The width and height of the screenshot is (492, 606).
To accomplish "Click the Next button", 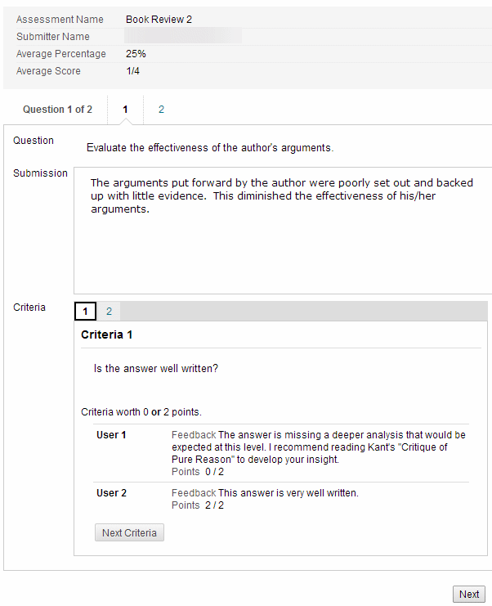I will [469, 595].
